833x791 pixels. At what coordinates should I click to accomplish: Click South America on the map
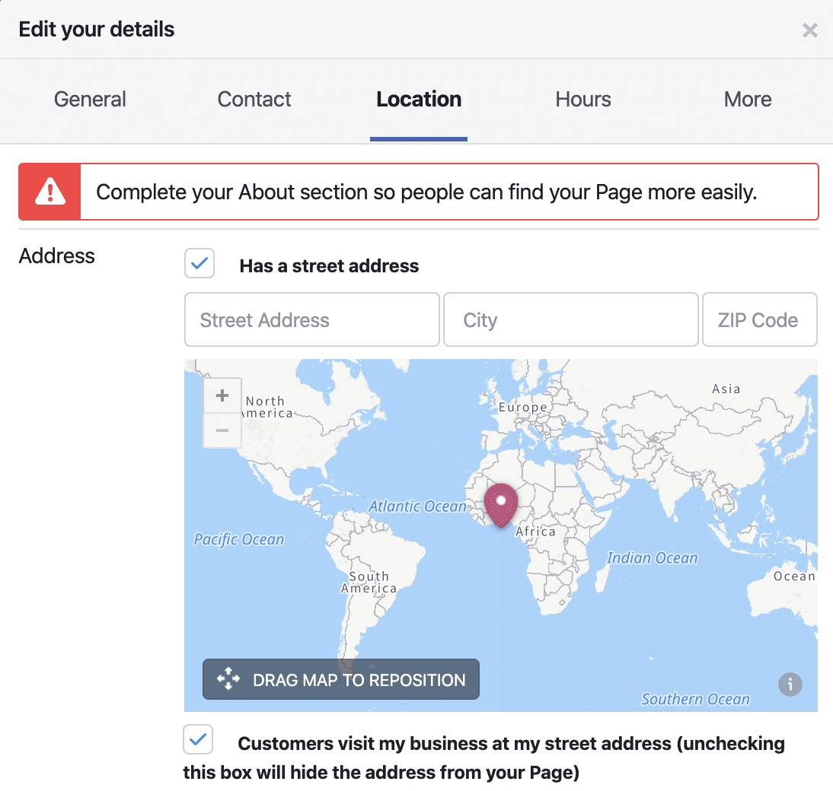tap(370, 582)
